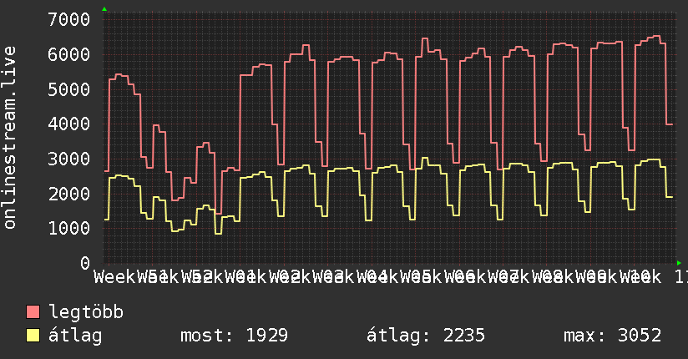This screenshot has width=688, height=359.
Task: Click the 0 y-axis label
Action: (85, 263)
